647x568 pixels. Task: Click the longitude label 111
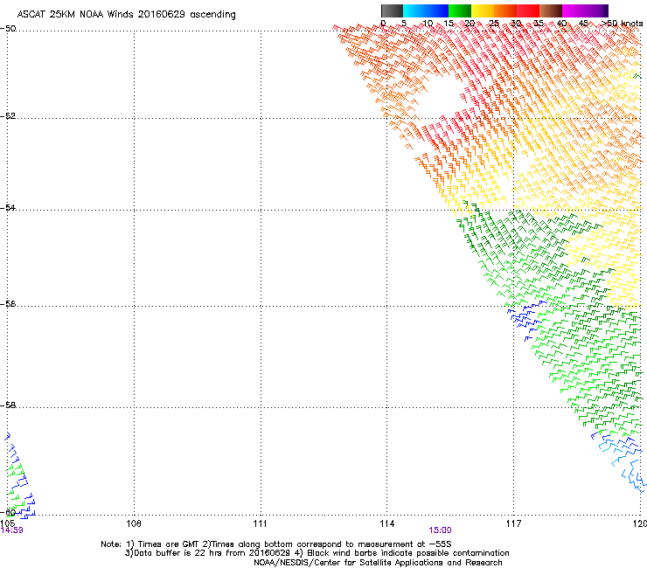pyautogui.click(x=260, y=523)
